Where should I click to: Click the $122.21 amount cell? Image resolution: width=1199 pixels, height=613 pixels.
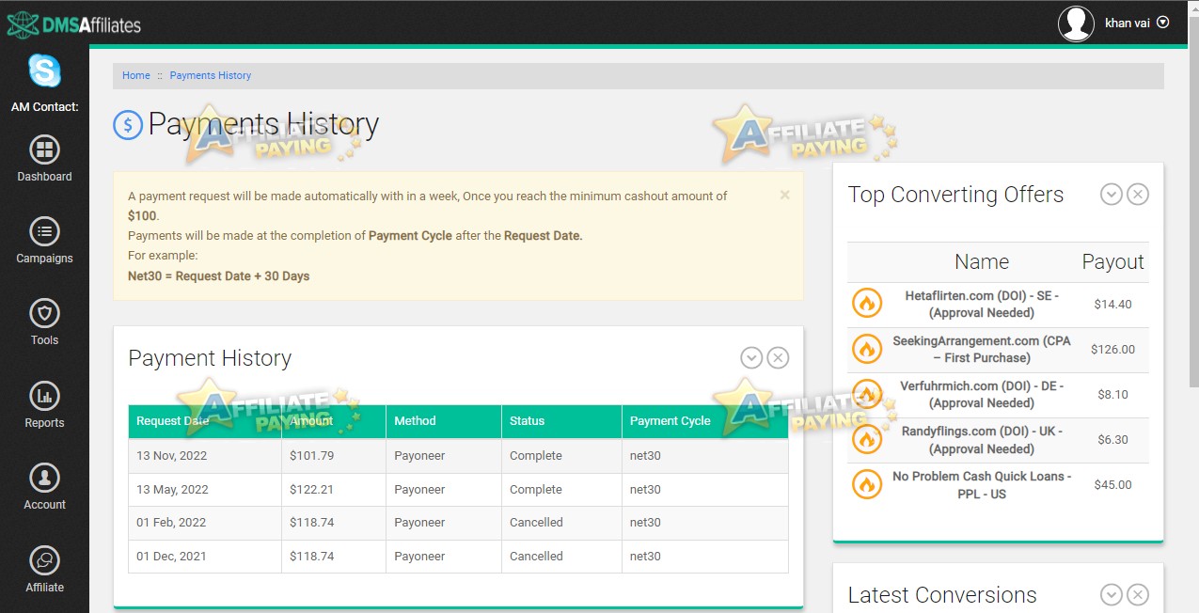tap(334, 490)
